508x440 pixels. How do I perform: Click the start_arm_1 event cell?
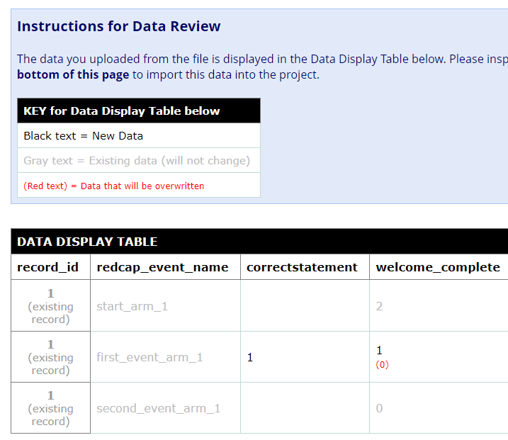tap(132, 306)
